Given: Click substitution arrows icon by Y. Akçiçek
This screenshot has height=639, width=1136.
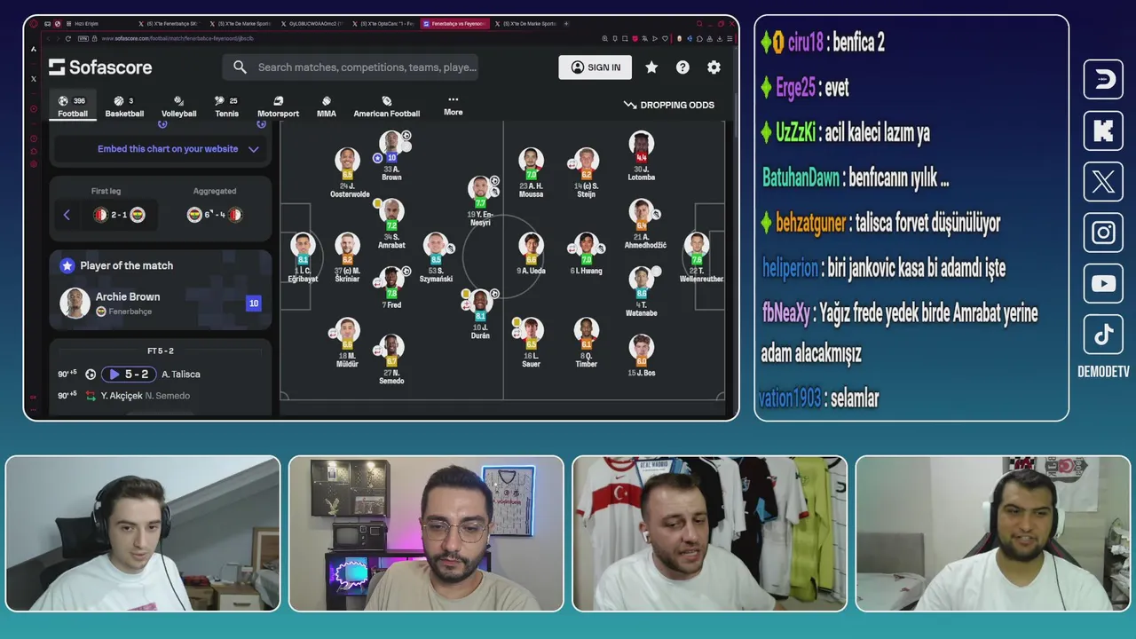Looking at the screenshot, I should [91, 396].
